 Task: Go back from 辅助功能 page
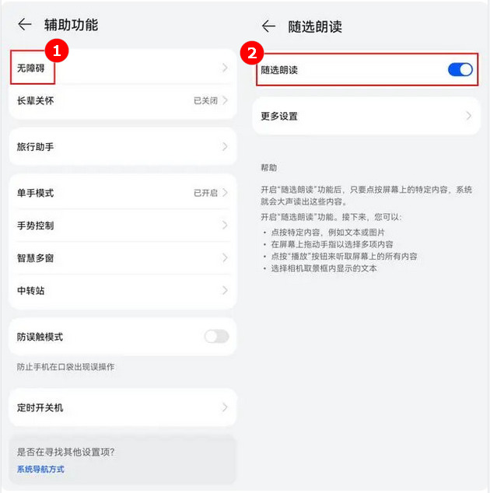pos(25,25)
